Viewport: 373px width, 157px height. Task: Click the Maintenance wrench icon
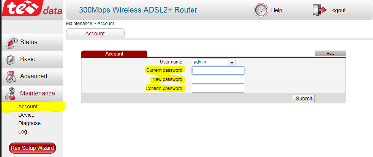(x=12, y=94)
